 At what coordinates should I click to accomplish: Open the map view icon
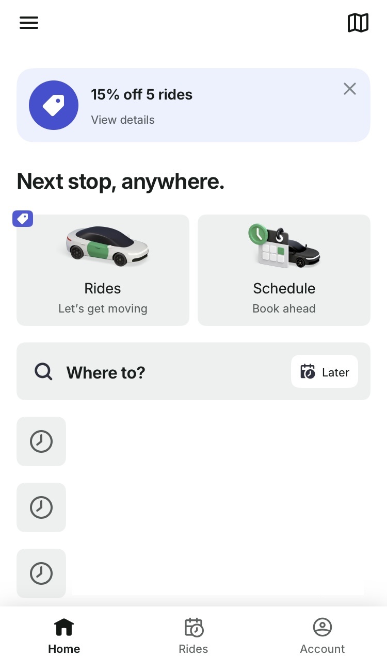tap(358, 23)
